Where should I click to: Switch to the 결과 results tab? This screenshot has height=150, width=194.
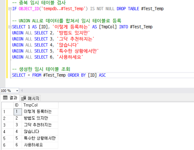coord(10,98)
